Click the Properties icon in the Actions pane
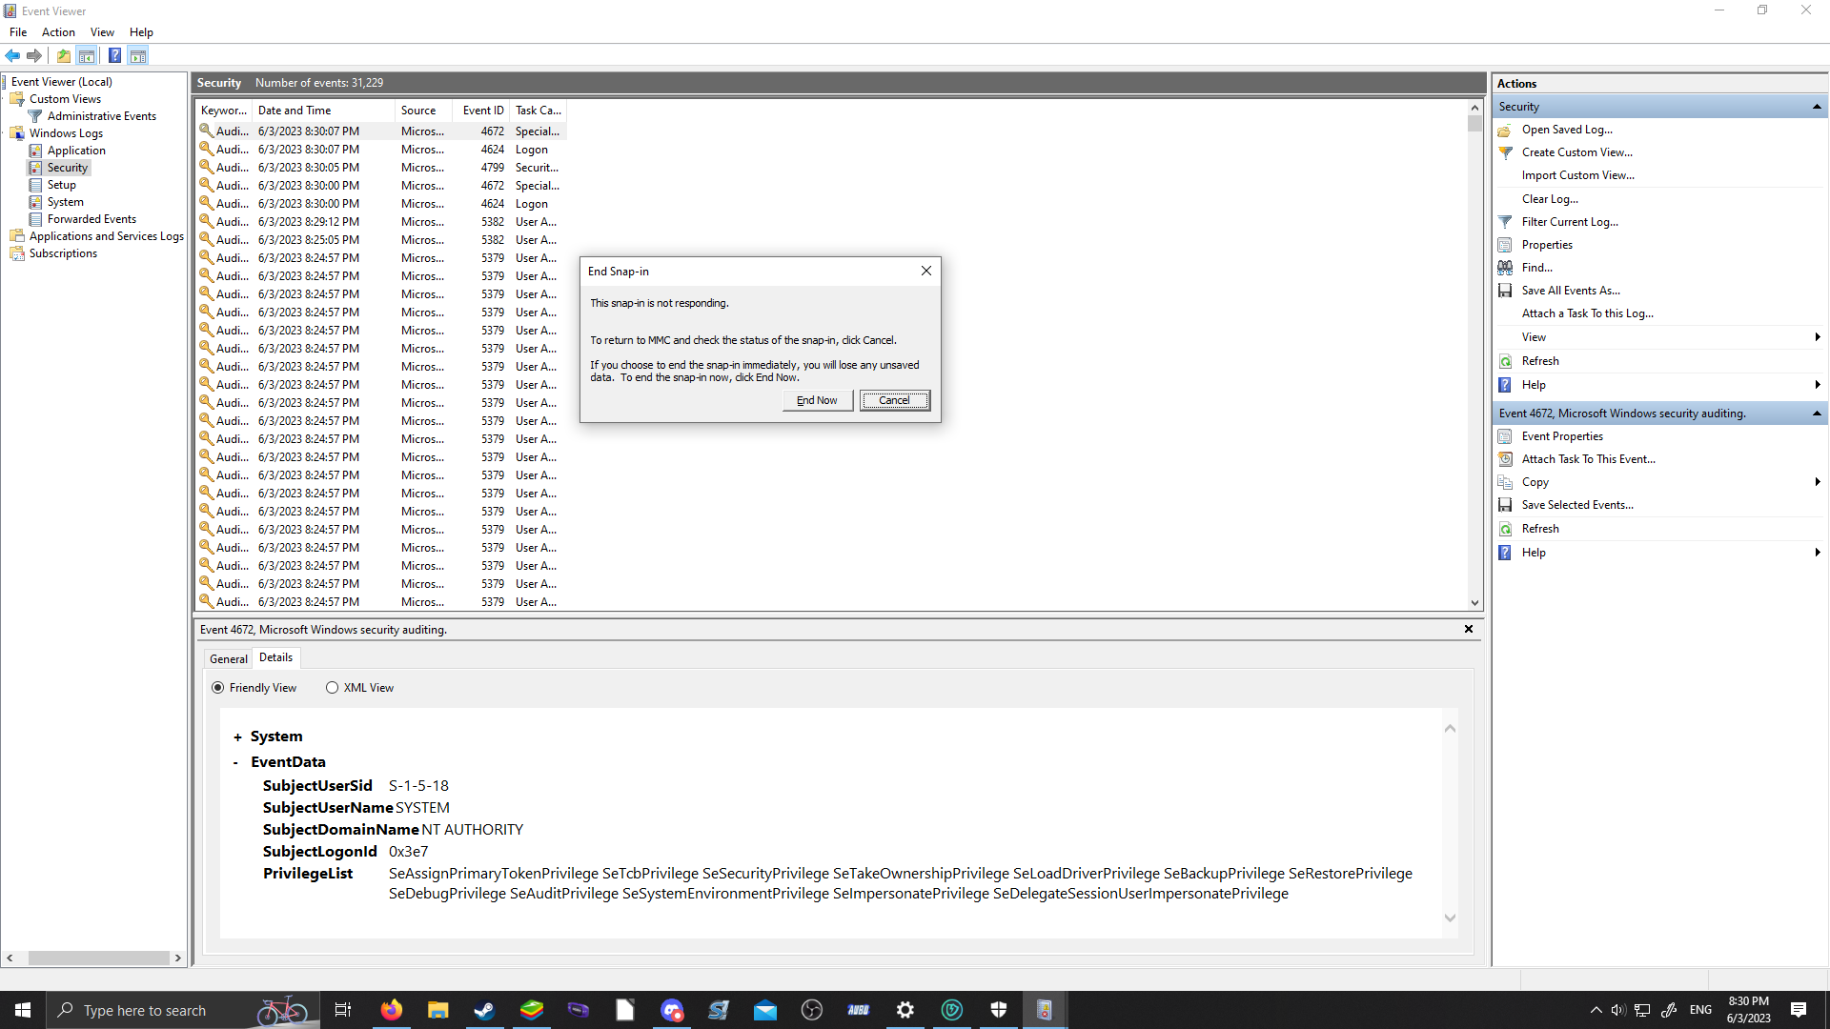The image size is (1830, 1029). (x=1505, y=245)
